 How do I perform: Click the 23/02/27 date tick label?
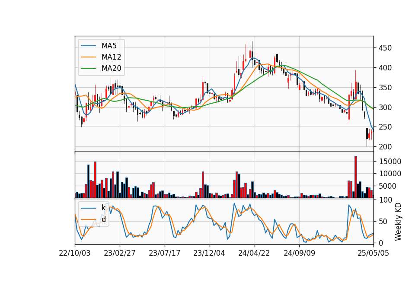[x=120, y=253]
